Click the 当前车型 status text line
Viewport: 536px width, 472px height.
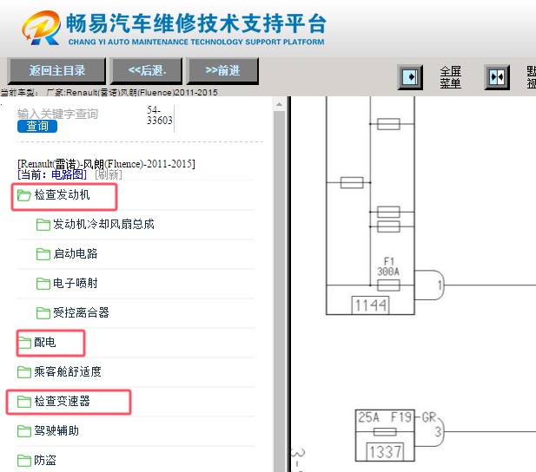[x=109, y=92]
